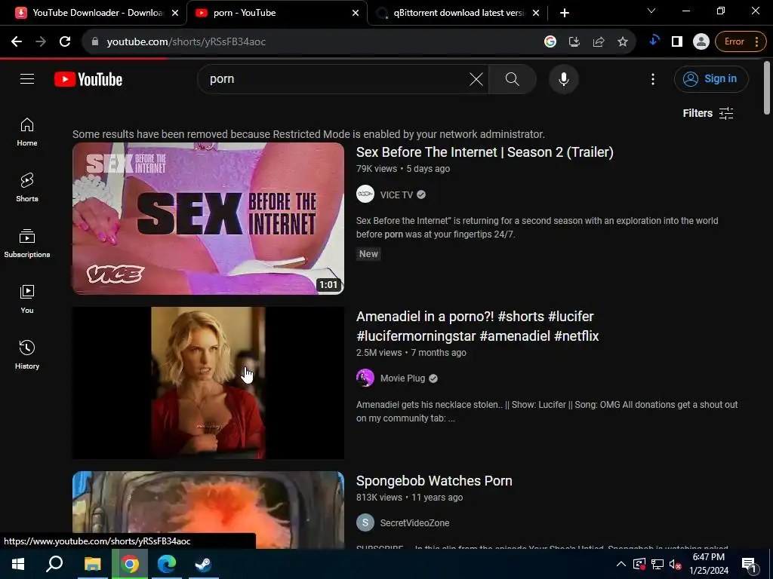Image resolution: width=773 pixels, height=579 pixels.
Task: Open YouTube settings three-dot menu
Action: click(653, 78)
